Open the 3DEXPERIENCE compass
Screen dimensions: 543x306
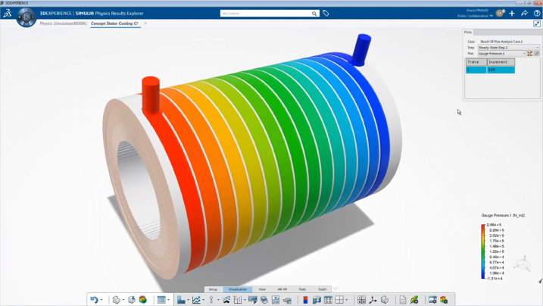click(27, 17)
